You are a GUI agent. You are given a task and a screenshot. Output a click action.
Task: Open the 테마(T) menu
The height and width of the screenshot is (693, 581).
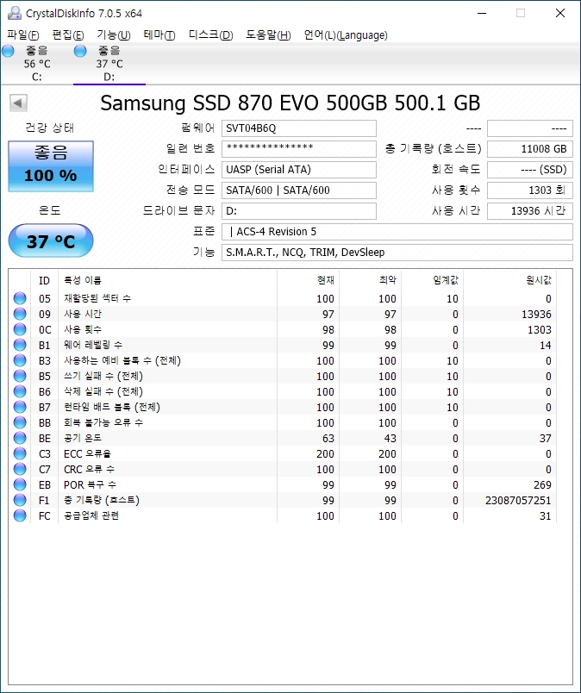pos(159,35)
